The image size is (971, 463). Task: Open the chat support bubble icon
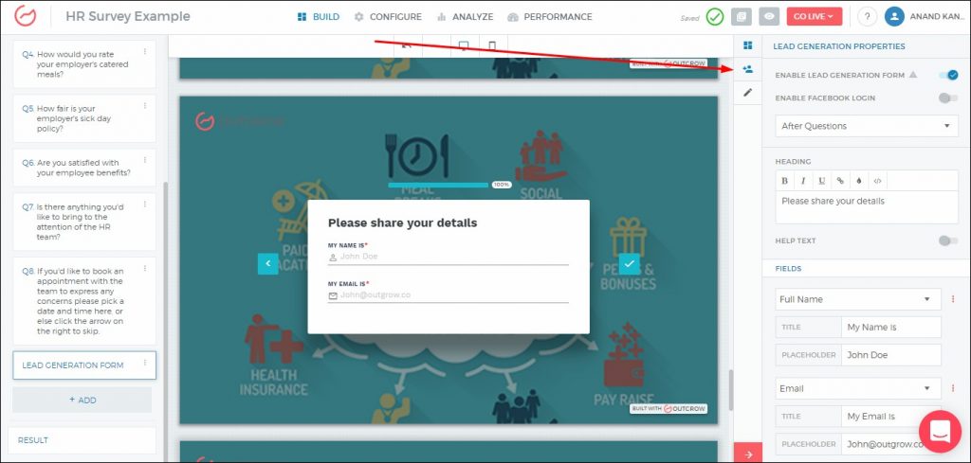(x=940, y=432)
